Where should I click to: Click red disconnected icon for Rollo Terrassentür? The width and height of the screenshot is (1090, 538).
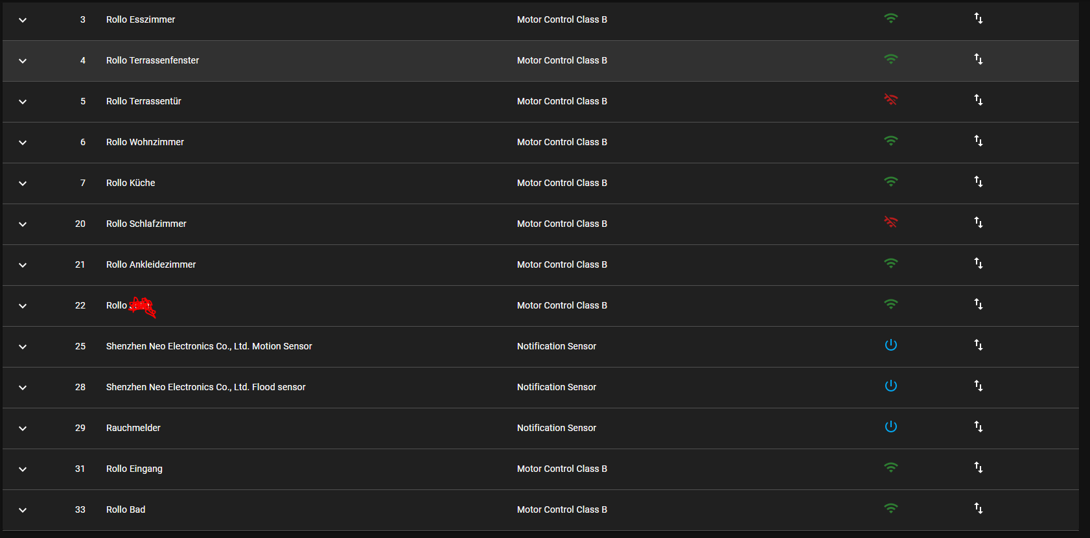891,100
